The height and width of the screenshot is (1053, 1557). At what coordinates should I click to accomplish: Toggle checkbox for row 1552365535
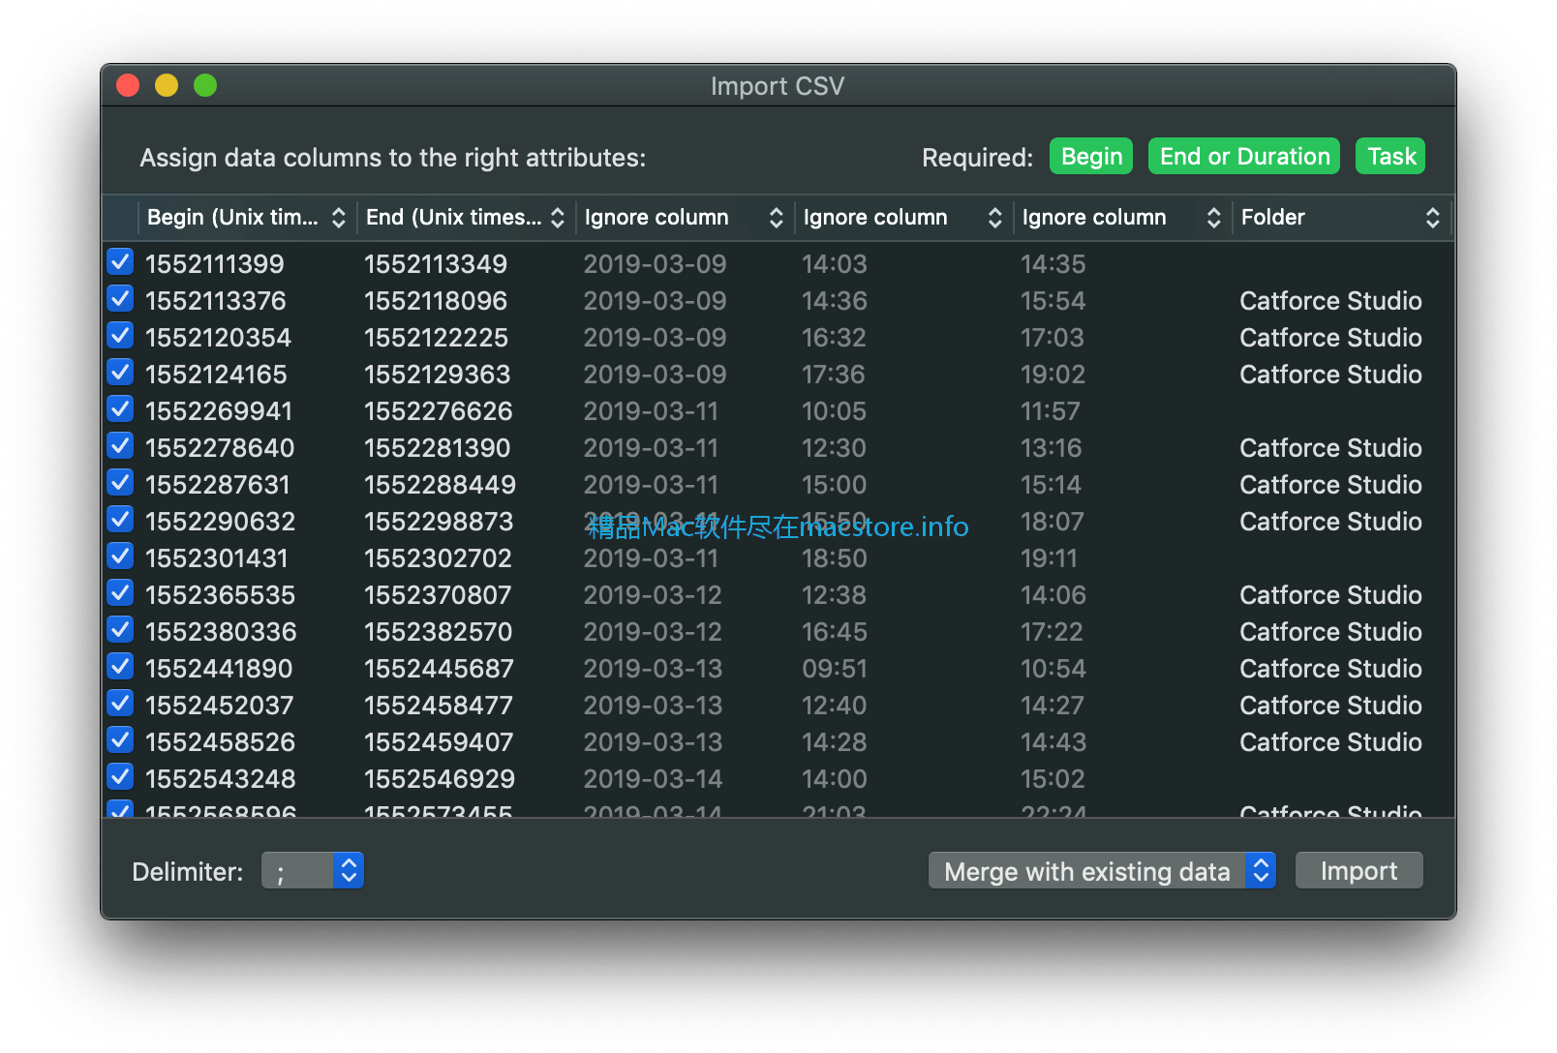(120, 593)
